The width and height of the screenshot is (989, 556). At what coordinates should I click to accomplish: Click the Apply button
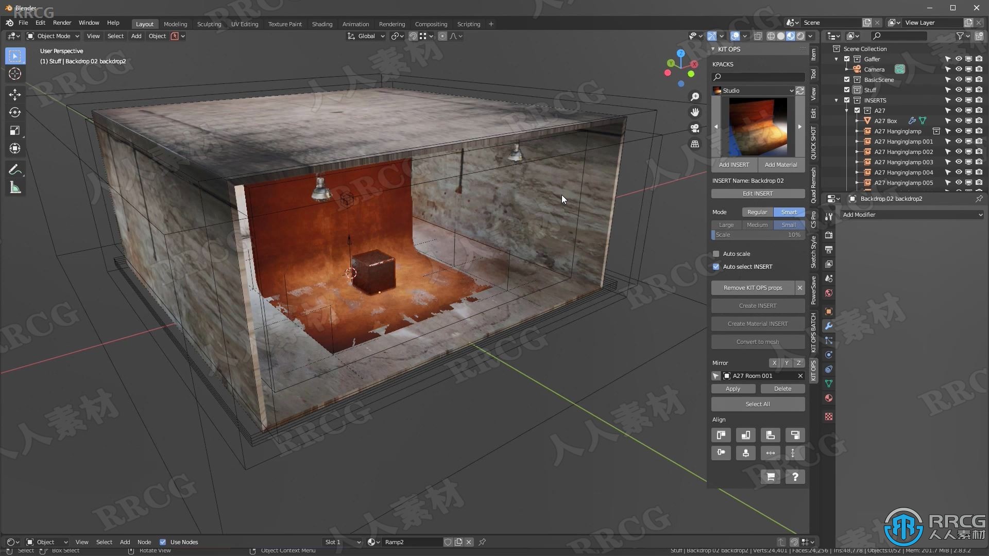(733, 389)
